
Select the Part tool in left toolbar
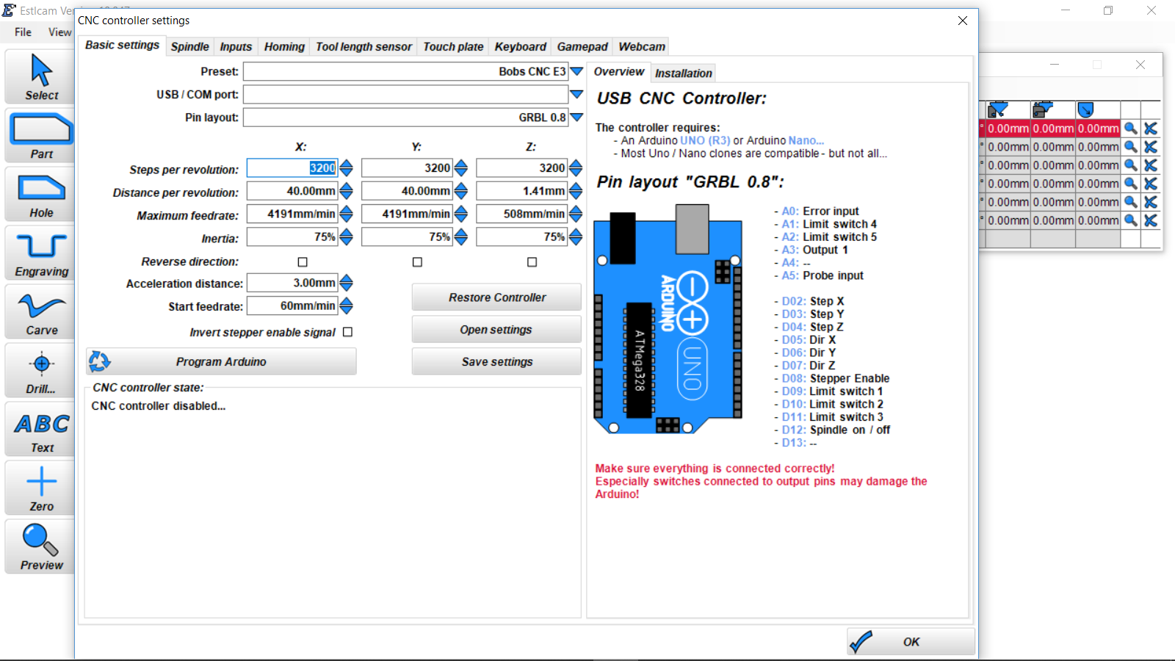click(41, 137)
